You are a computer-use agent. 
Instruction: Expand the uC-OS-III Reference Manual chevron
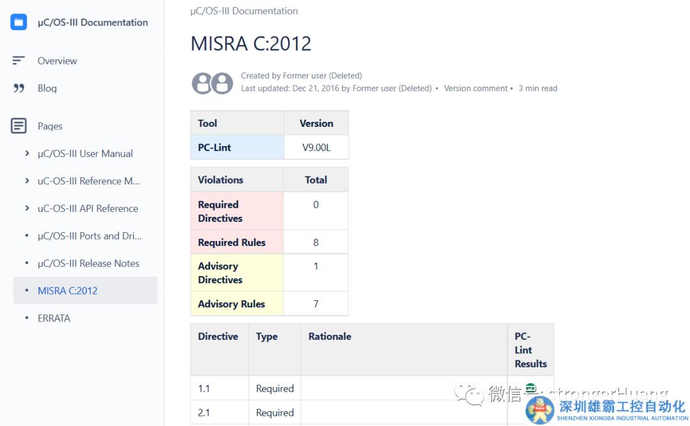[x=27, y=180]
